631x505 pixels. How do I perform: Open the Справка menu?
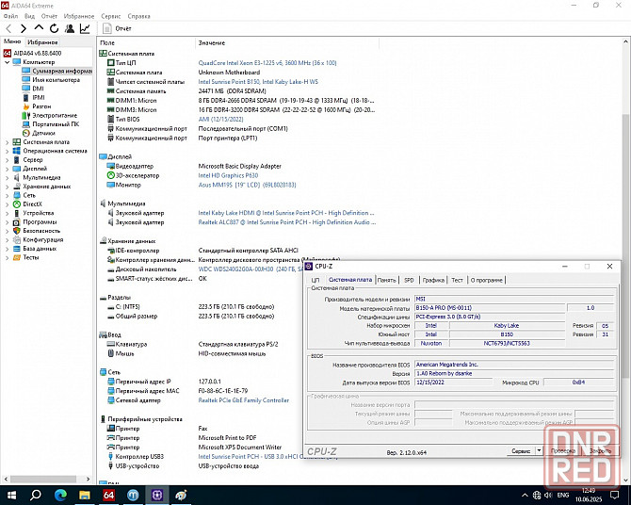138,16
